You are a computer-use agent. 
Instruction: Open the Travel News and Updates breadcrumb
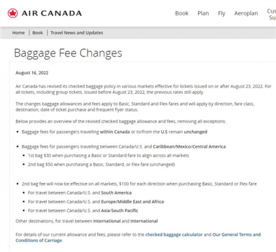pos(76,33)
